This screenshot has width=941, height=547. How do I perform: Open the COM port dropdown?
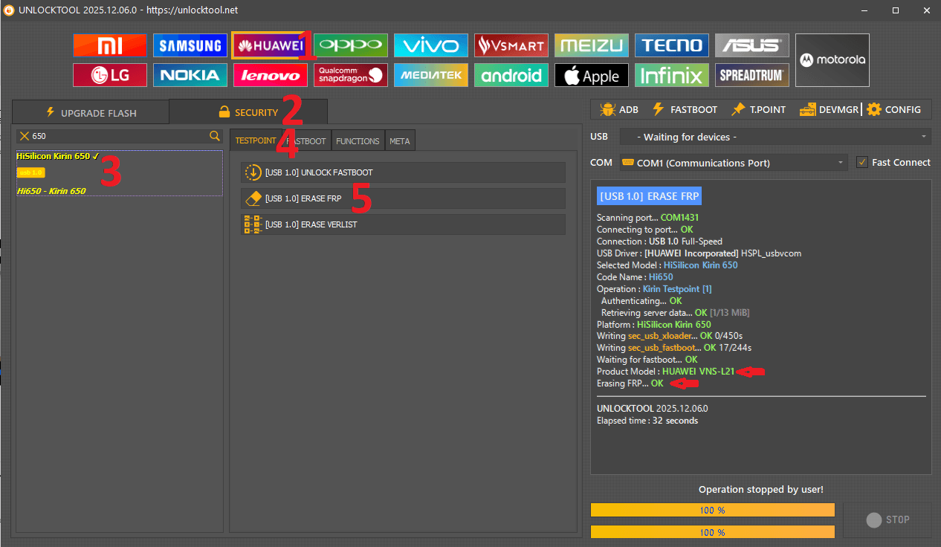click(734, 162)
